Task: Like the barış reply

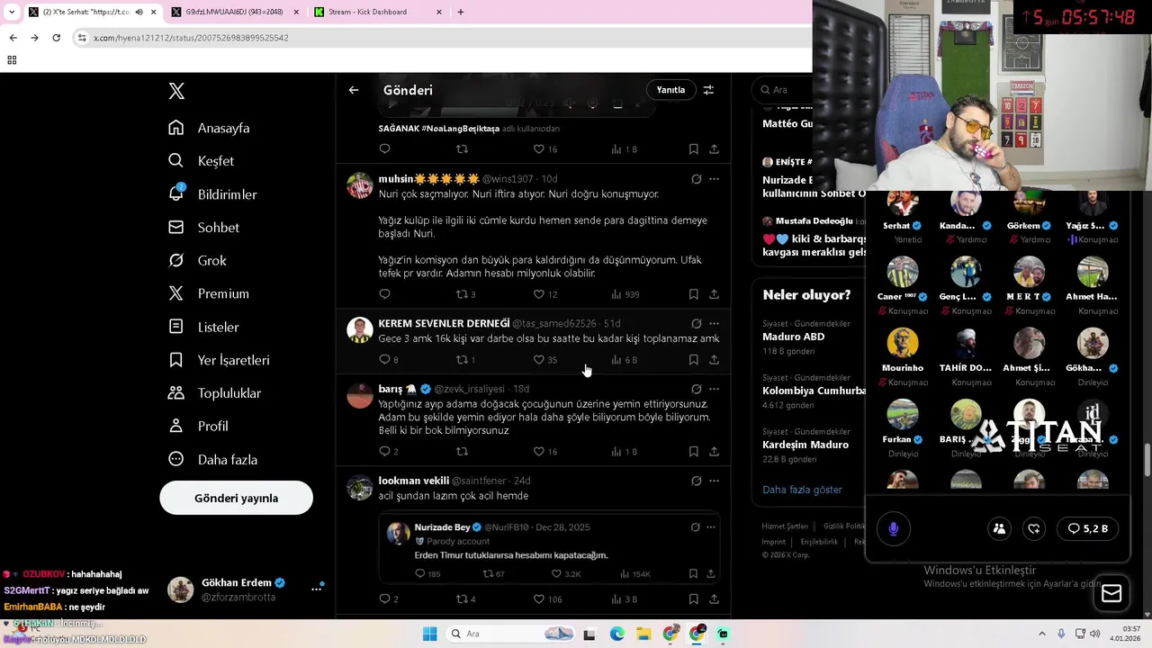Action: tap(538, 452)
